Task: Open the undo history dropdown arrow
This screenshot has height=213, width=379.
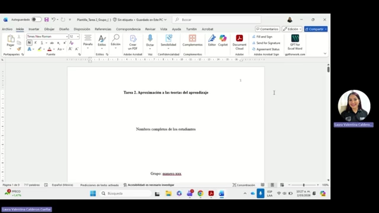Action: pos(57,20)
